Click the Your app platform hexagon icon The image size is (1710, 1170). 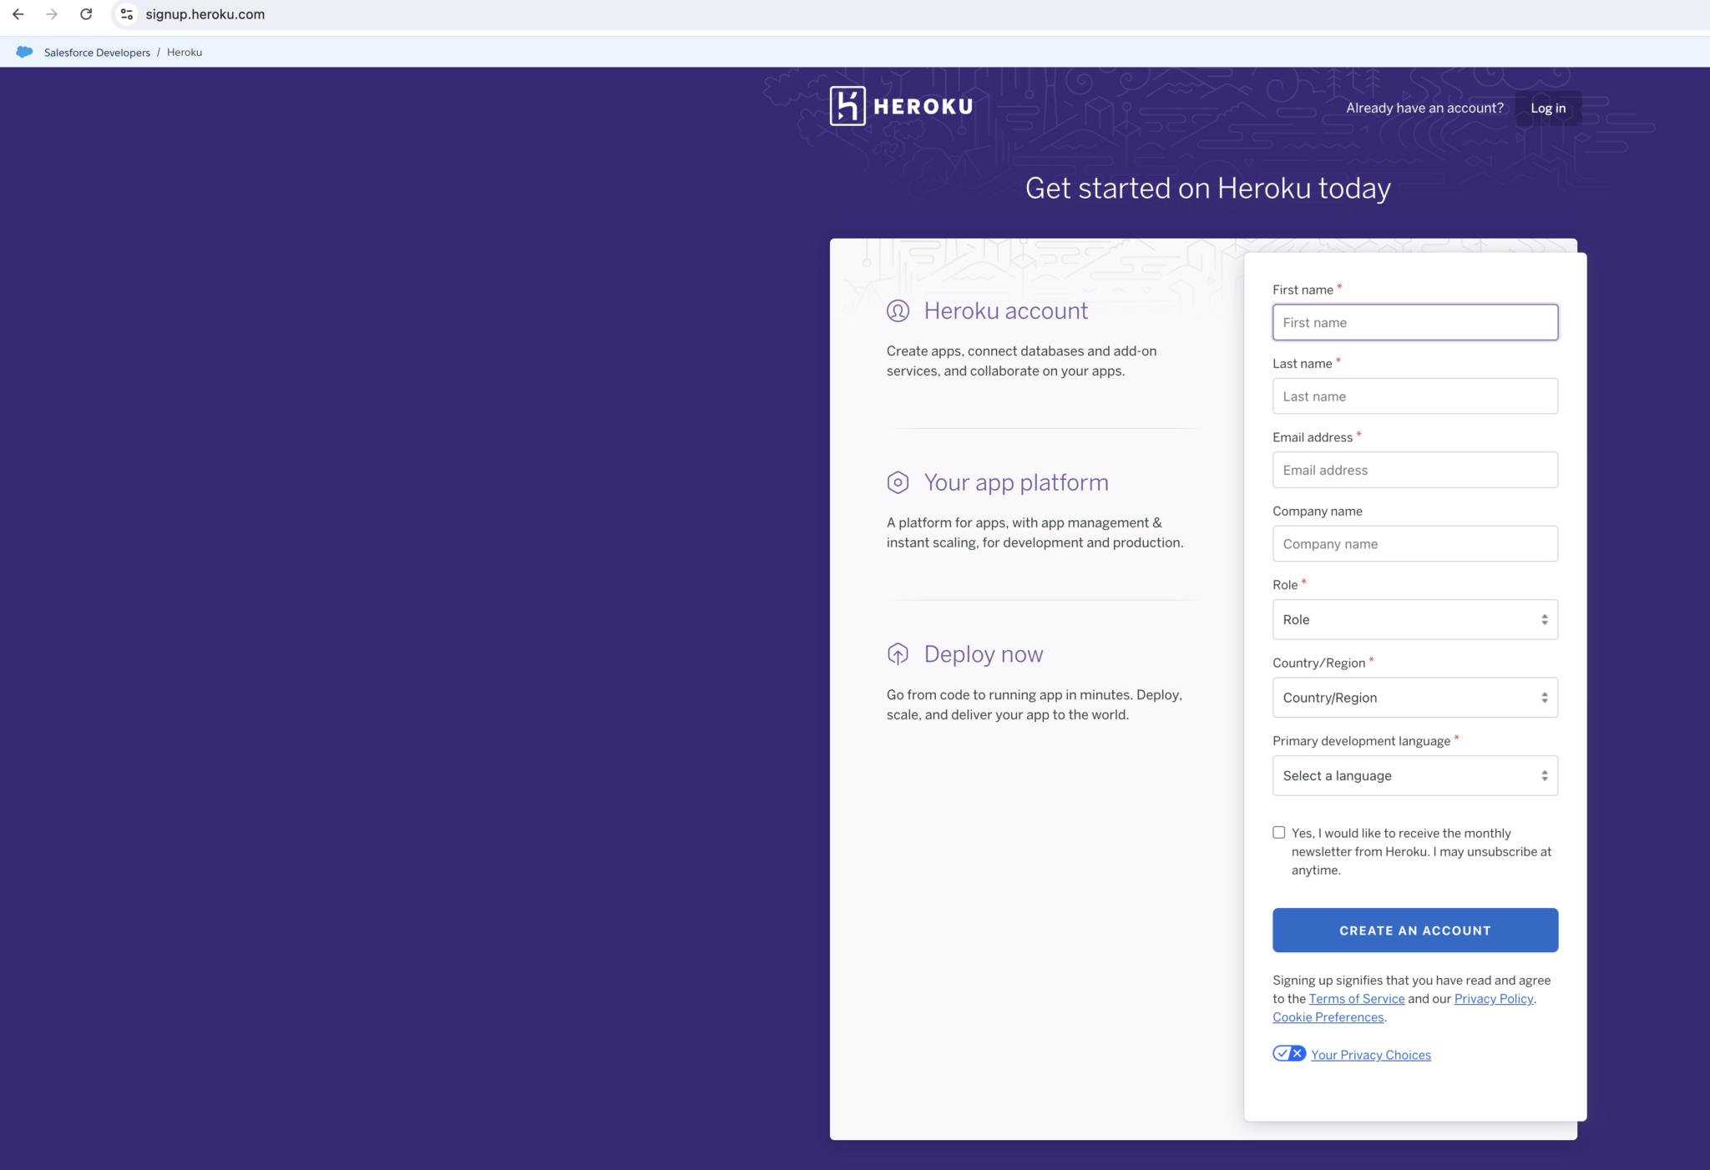898,482
